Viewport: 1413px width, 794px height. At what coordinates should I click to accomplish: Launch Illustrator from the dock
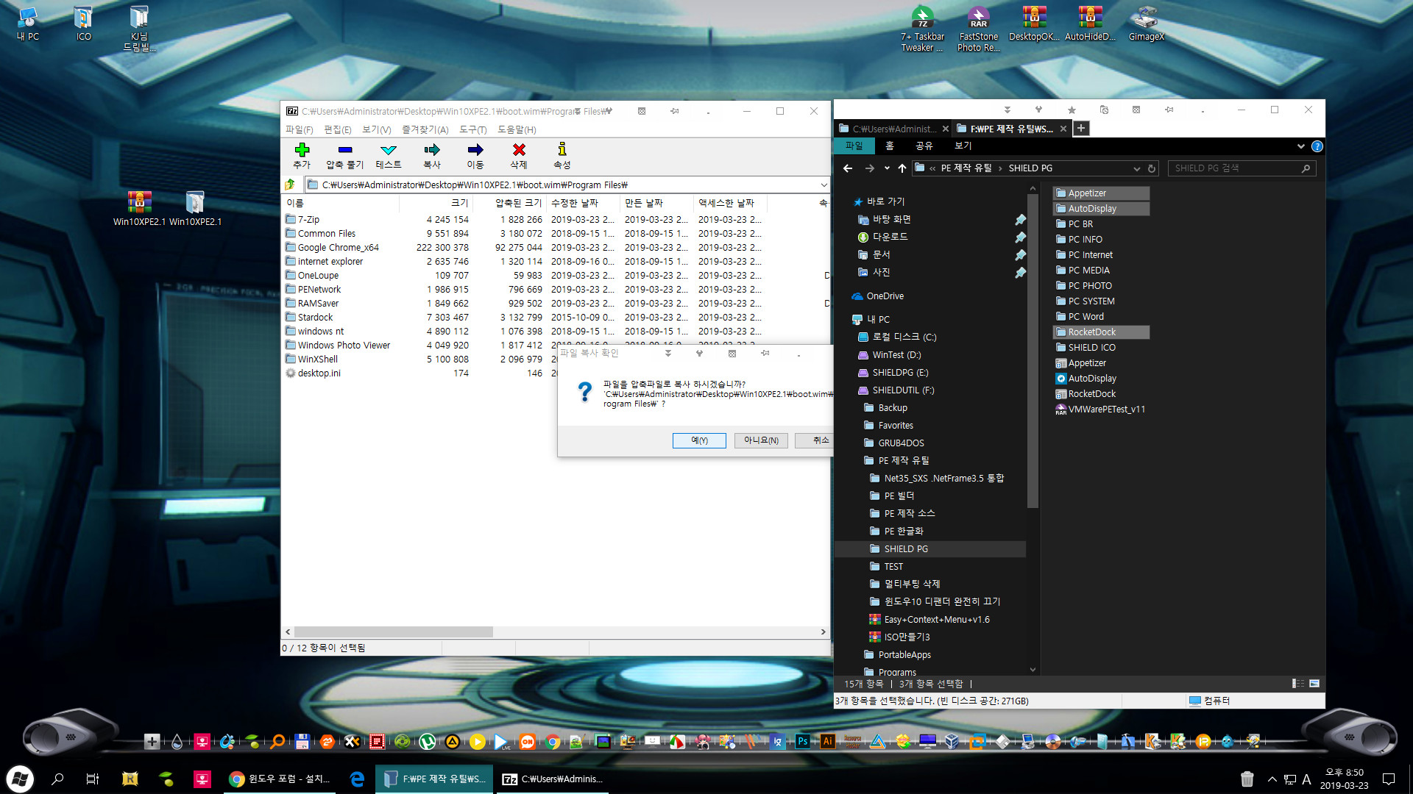pyautogui.click(x=827, y=742)
